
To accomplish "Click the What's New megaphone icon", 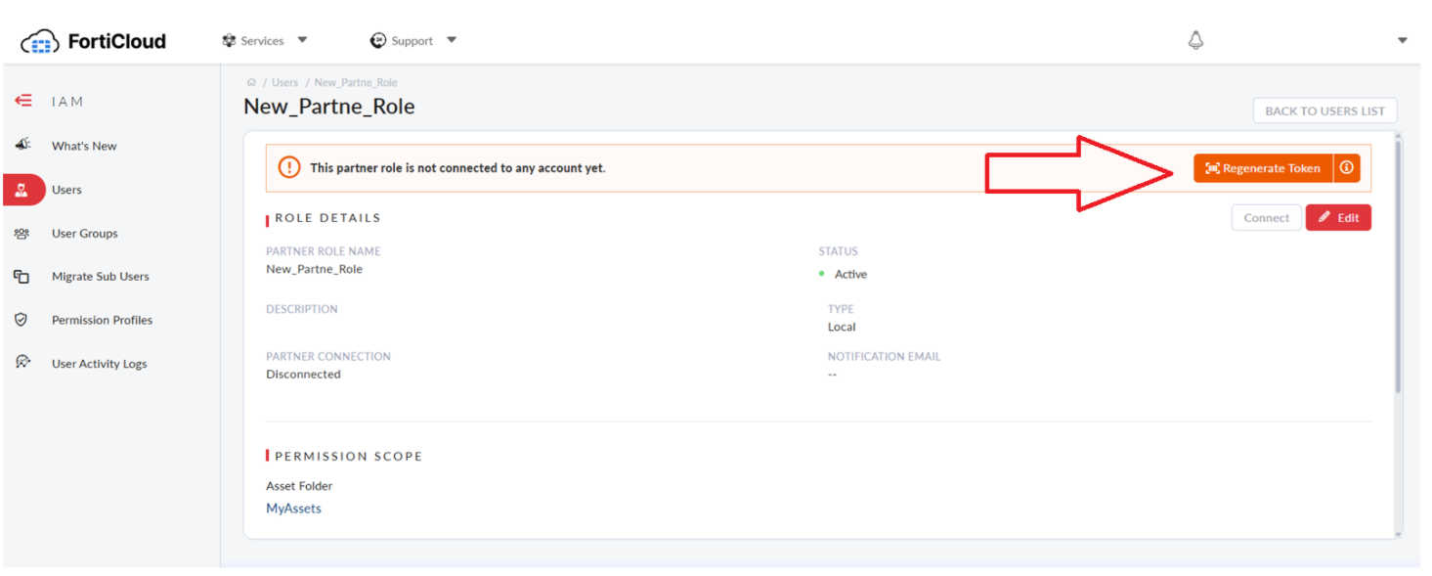I will [x=22, y=145].
